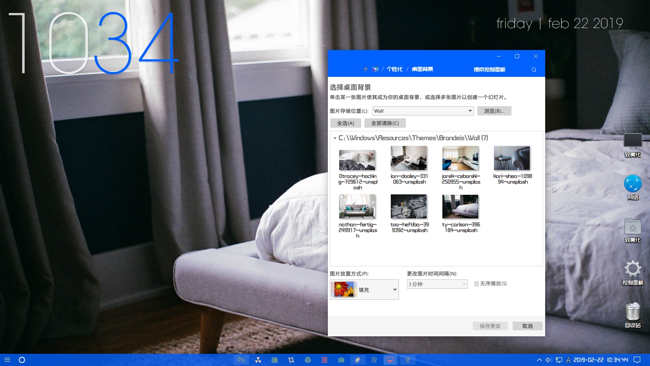This screenshot has height=366, width=650.
Task: Open the 3 分钟 interval dropdown
Action: (437, 284)
